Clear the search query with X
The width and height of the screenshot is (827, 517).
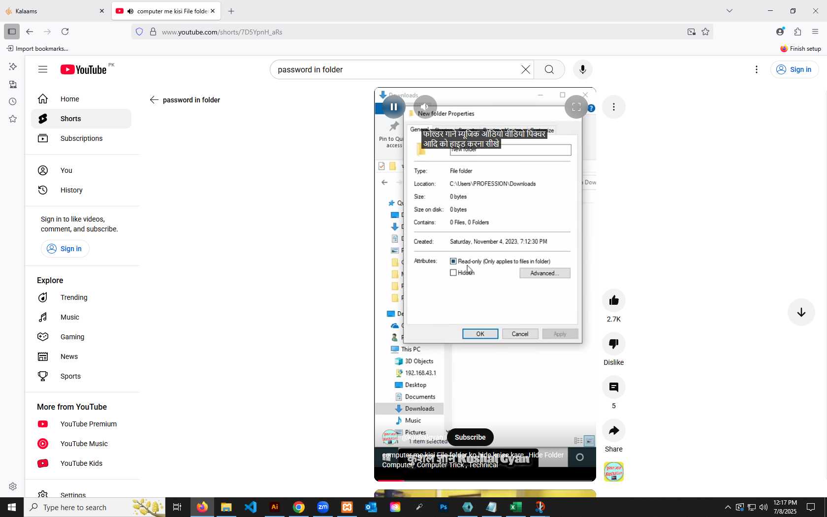[526, 69]
